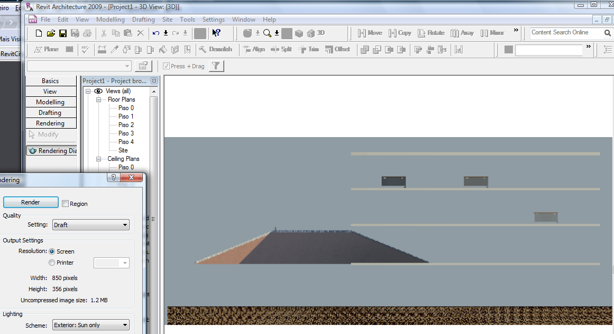Select the Screen resolution radio button
614x334 pixels.
click(52, 251)
